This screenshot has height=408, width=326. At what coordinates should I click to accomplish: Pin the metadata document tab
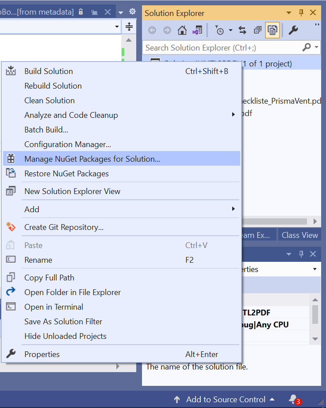click(94, 12)
